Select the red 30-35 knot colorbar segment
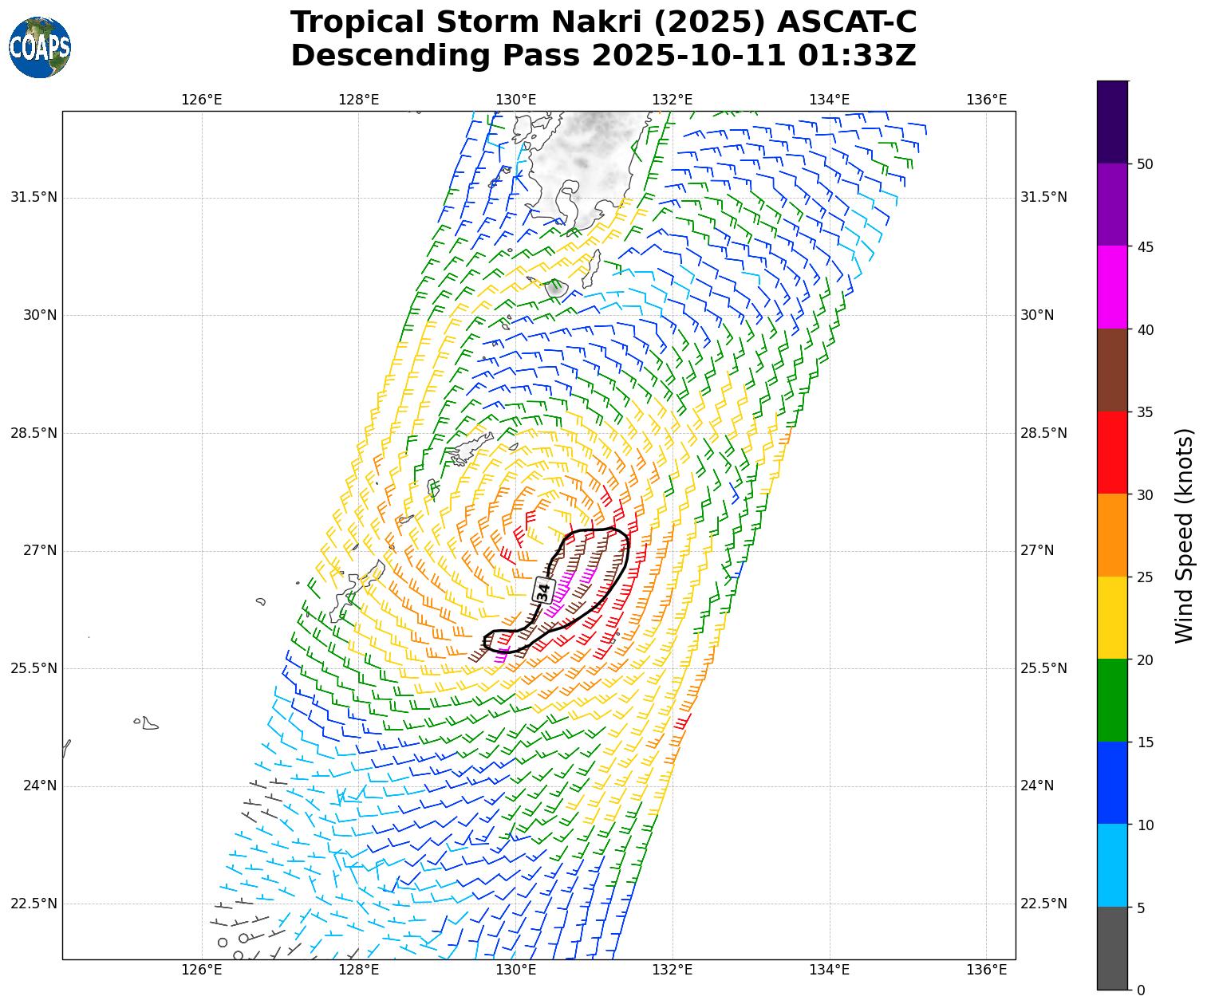1207x1008 pixels. pos(1112,452)
